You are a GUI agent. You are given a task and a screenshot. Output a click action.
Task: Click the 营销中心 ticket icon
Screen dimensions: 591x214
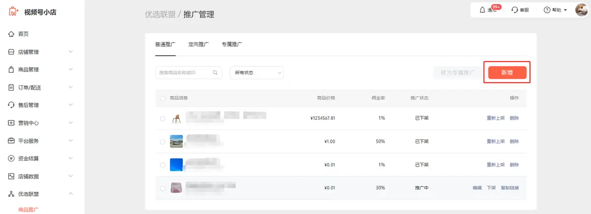(x=11, y=123)
